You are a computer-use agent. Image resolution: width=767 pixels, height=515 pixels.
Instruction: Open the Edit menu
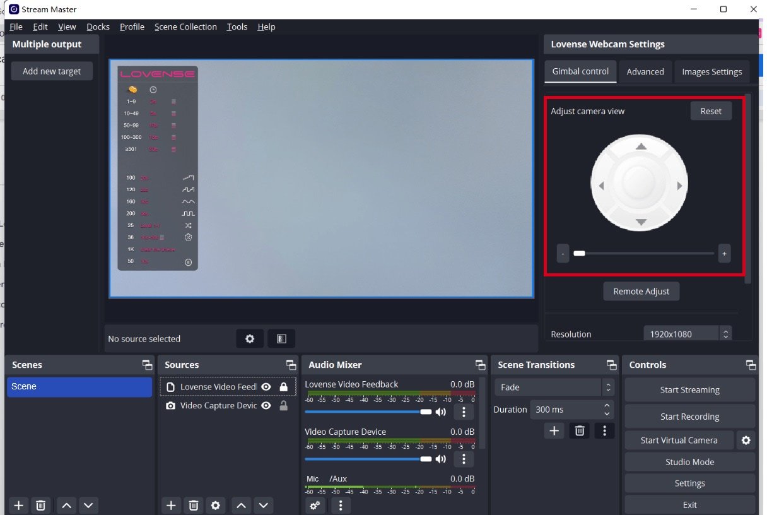(40, 27)
